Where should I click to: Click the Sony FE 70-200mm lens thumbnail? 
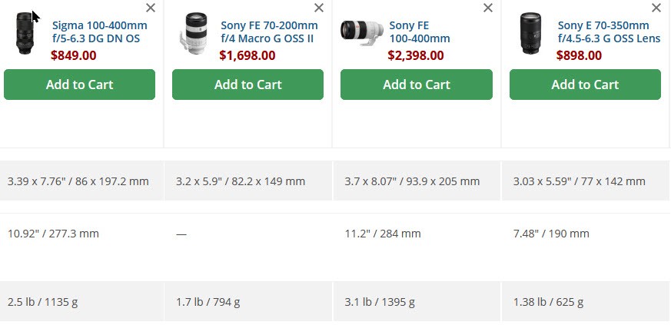[x=194, y=33]
